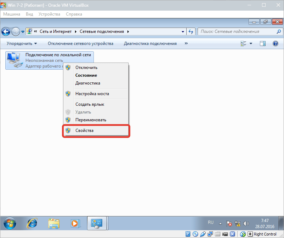
Task: Click the Action Center flag icon
Action: pyautogui.click(x=229, y=224)
